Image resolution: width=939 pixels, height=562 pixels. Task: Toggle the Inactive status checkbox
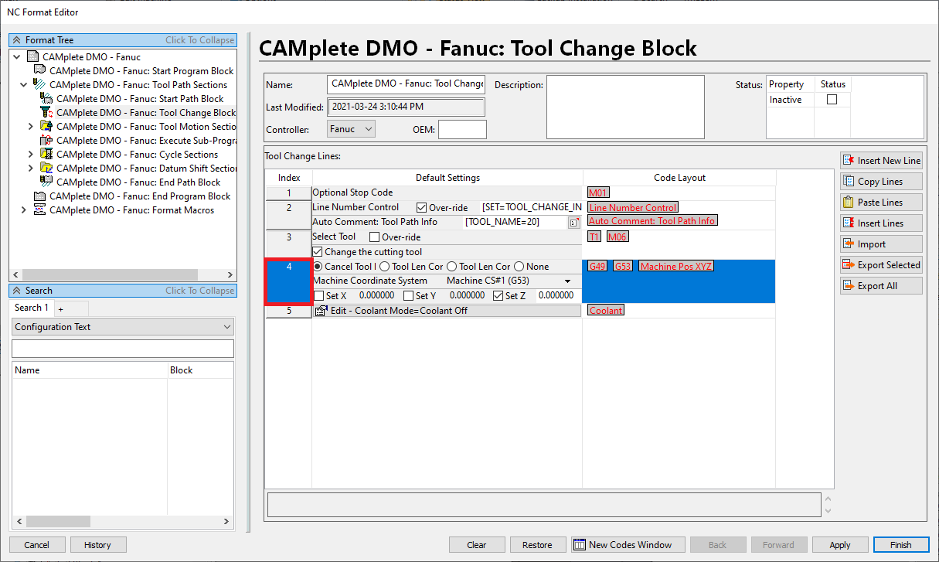(832, 100)
